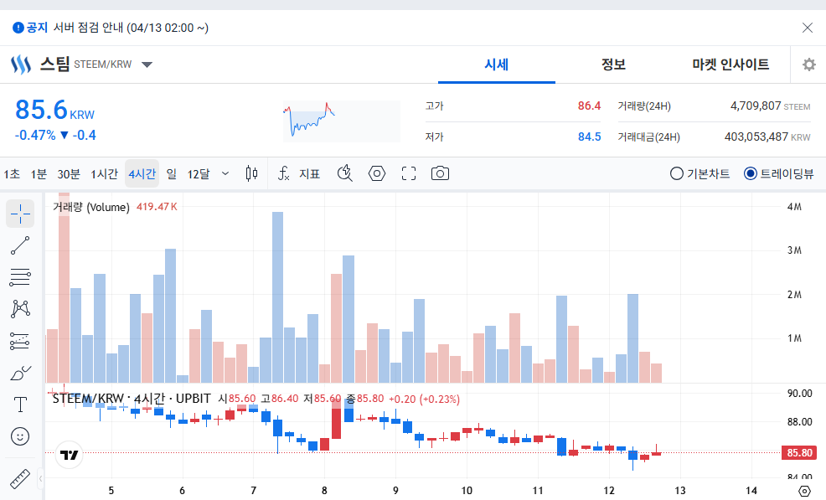
Task: Click the 저가 value 84.5
Action: (x=589, y=137)
